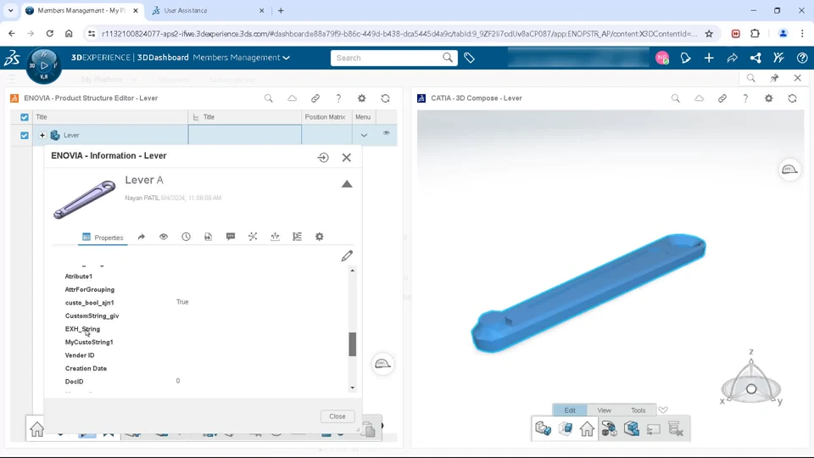814x458 pixels.
Task: Click the Home icon in Product Structure toolbar
Action: pos(36,429)
